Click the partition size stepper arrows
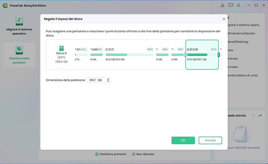This screenshot has width=268, height=164. coord(108,80)
